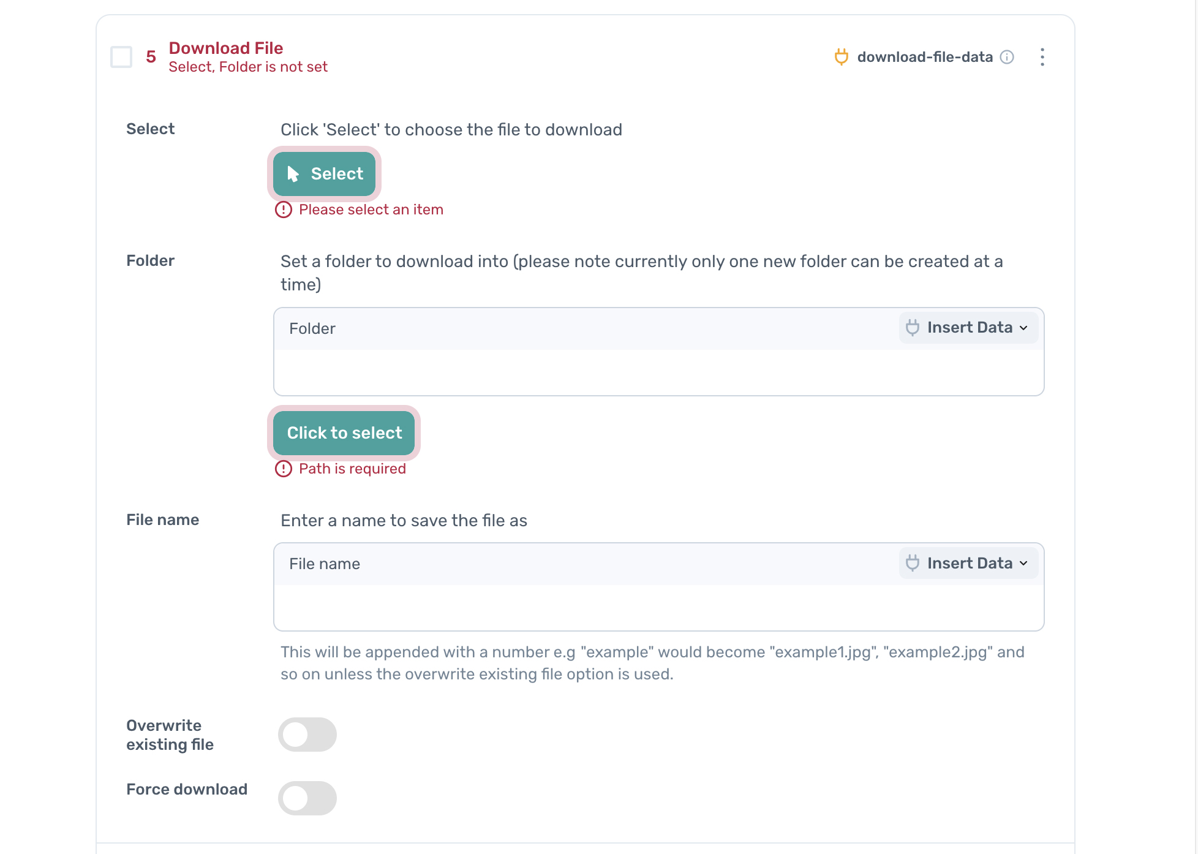Click the Click to select folder button
1198x854 pixels.
[x=344, y=433]
